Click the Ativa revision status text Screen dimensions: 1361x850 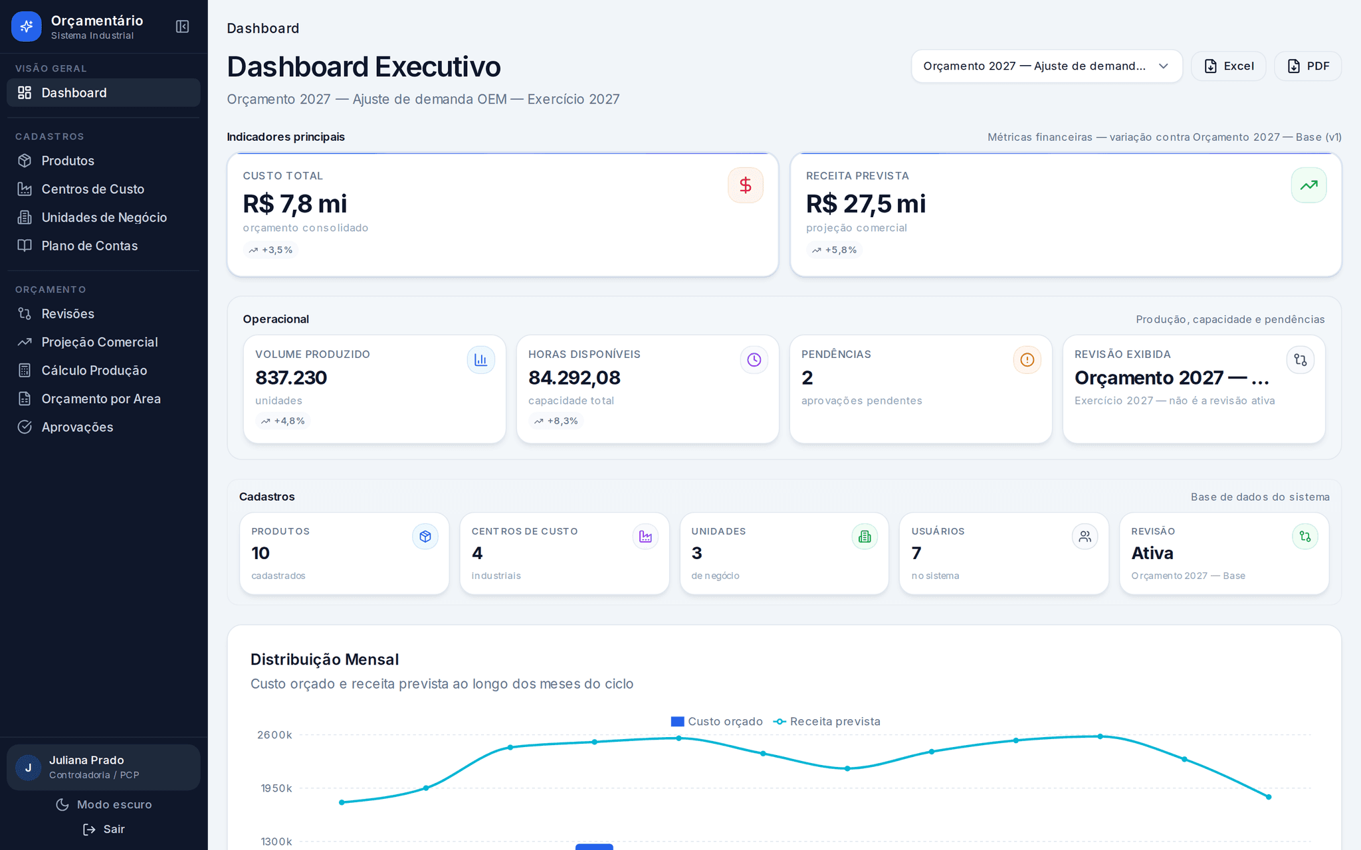(x=1152, y=553)
